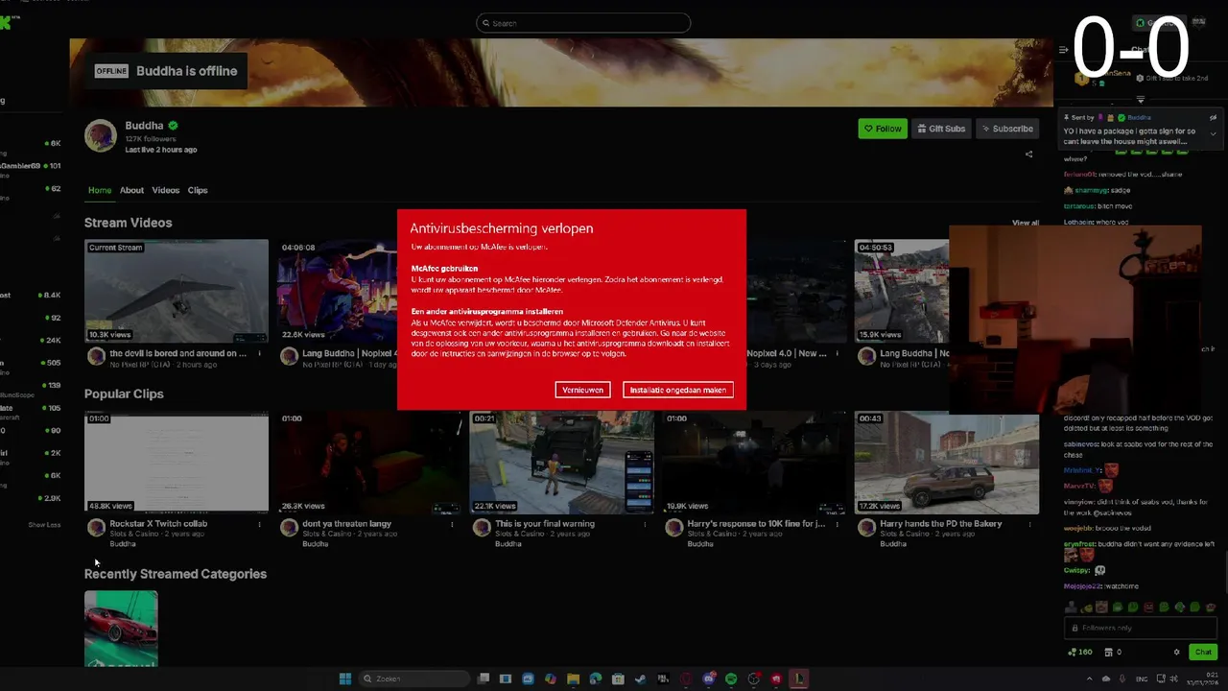Open options menu for Harry hands the PD clip
This screenshot has width=1228, height=691.
pos(1030,525)
